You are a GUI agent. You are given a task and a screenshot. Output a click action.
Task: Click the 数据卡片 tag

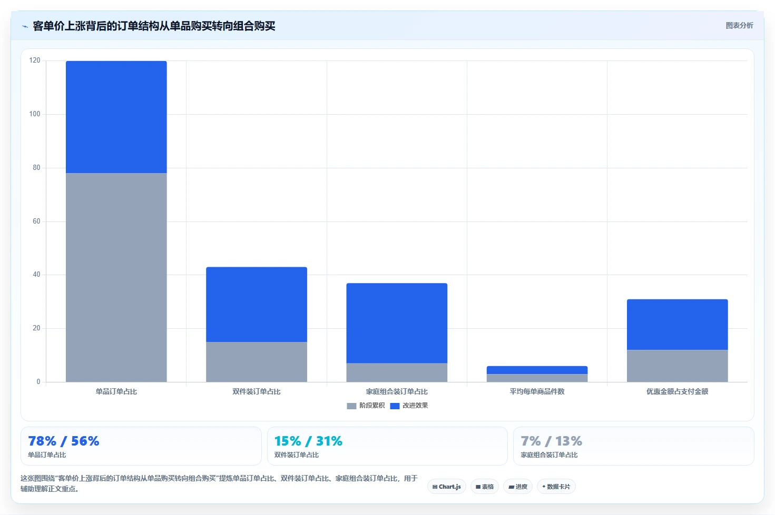(x=556, y=487)
